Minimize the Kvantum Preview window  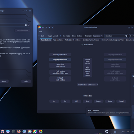click(129, 27)
